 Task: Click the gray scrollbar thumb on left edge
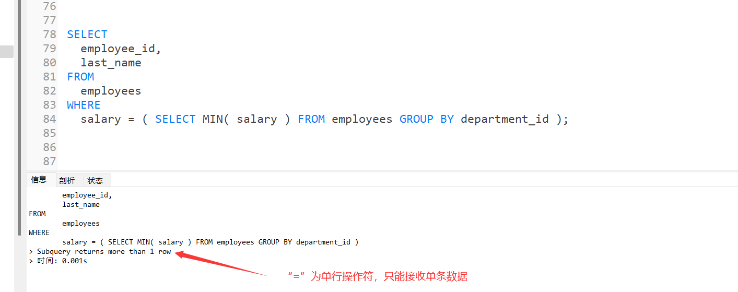click(x=7, y=51)
